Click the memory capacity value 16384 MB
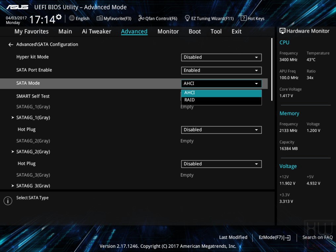The image size is (336, 252). pos(288,149)
